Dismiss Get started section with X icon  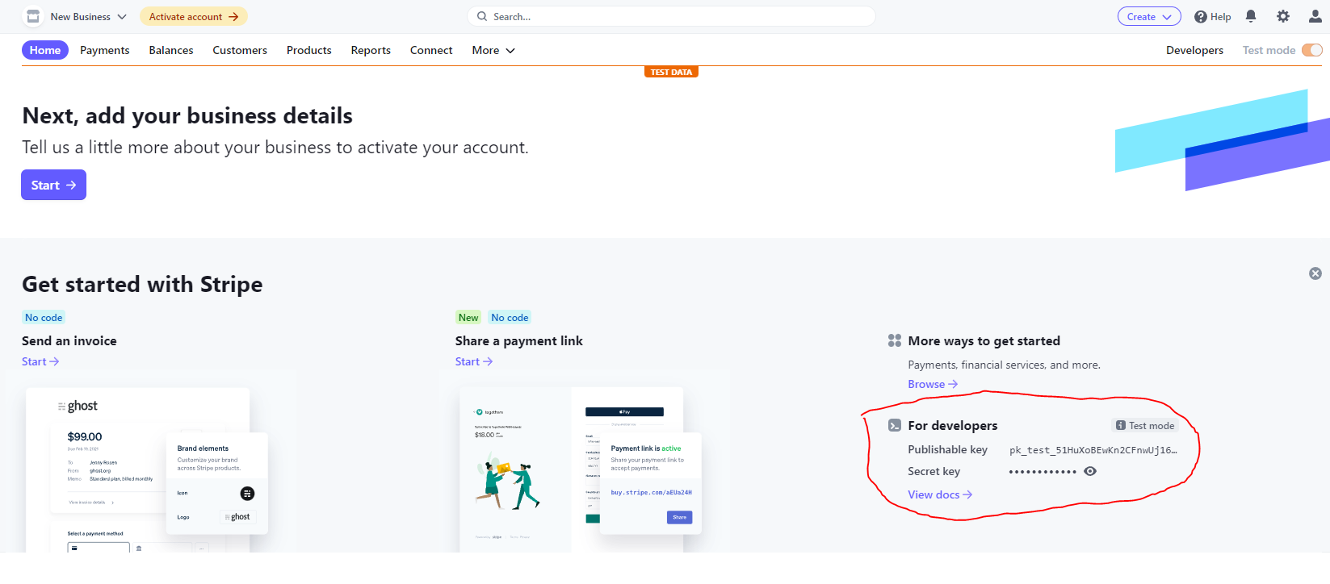(1315, 273)
